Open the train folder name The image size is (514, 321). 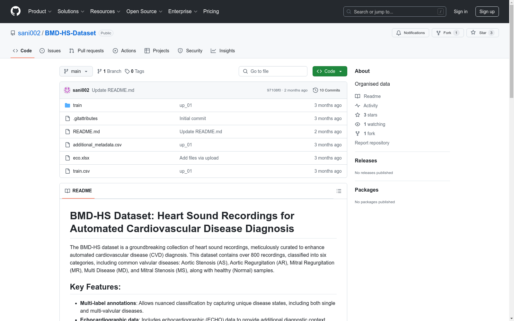[77, 105]
